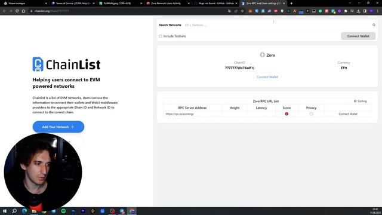Open Telegram from taskbar
Viewport: 382px width, 215px height.
[54, 211]
